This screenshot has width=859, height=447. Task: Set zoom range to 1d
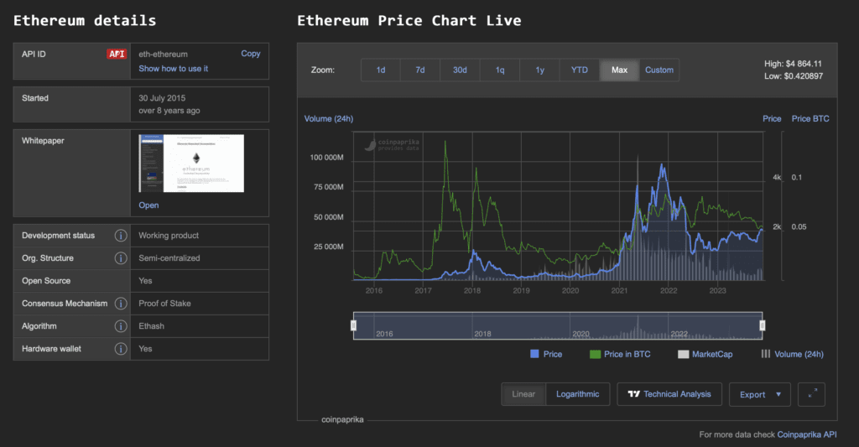tap(381, 70)
